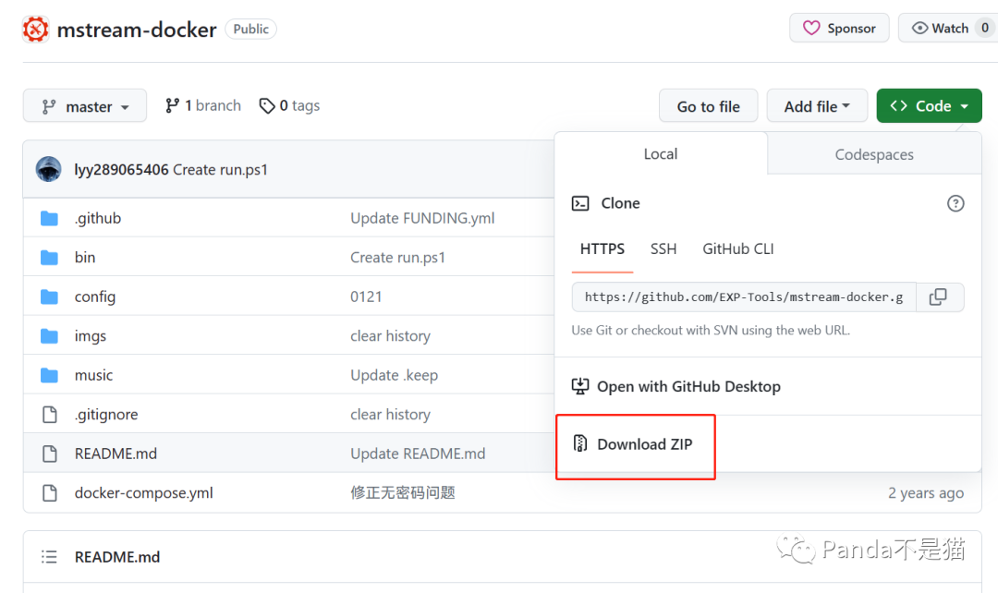The height and width of the screenshot is (593, 998).
Task: Toggle the green Code dropdown button
Action: 929,106
